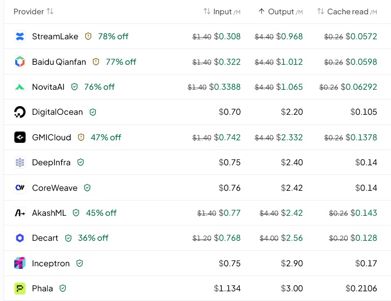Click the StreamLake provider logo
The width and height of the screenshot is (391, 301).
20,36
